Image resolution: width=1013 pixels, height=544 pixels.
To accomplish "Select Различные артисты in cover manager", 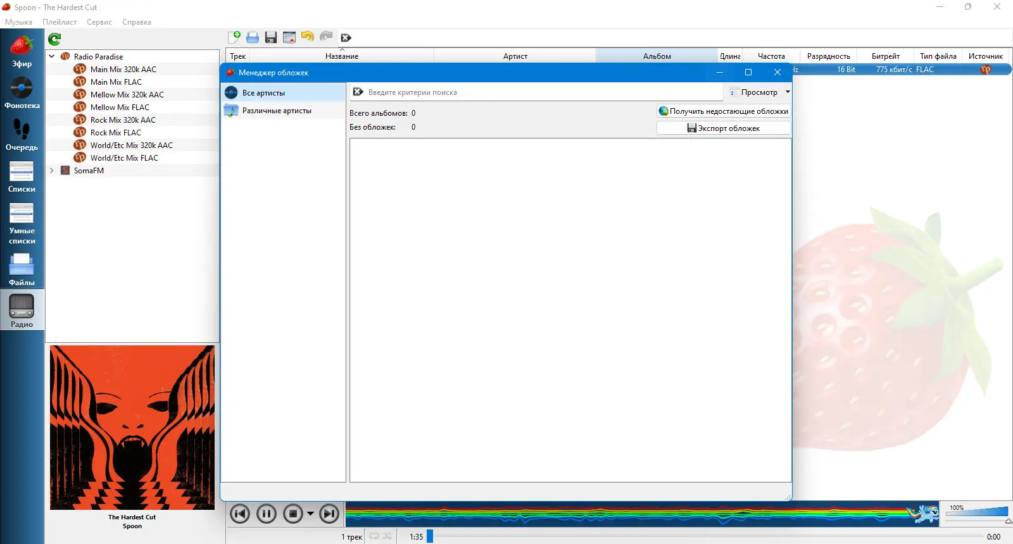I will tap(283, 111).
